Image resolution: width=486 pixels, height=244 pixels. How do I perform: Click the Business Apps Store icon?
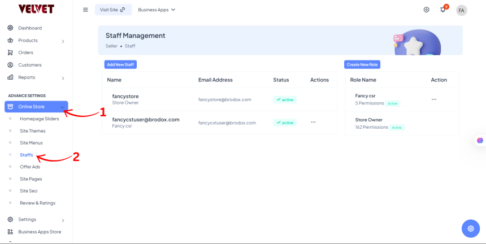click(x=10, y=232)
